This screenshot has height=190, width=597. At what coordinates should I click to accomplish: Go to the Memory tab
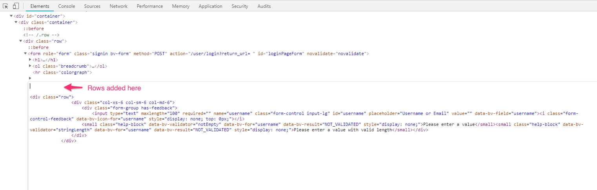(181, 6)
